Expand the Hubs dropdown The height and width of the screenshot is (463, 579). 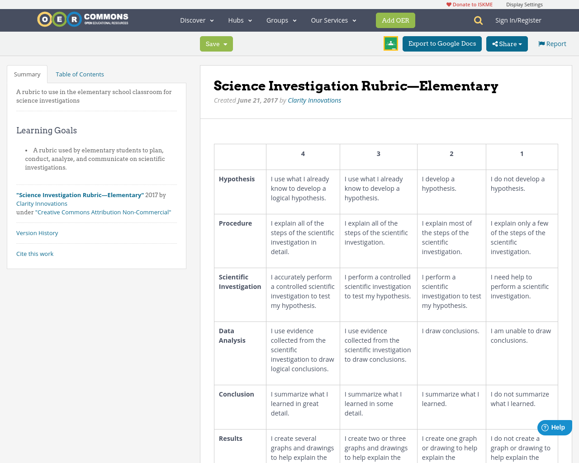(x=239, y=20)
